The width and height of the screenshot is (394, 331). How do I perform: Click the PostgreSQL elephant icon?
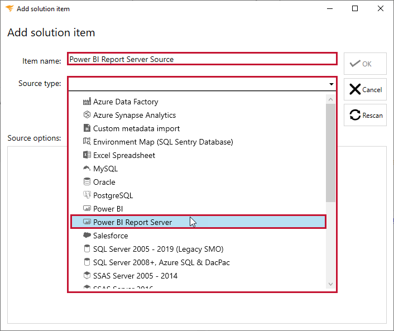click(x=87, y=195)
